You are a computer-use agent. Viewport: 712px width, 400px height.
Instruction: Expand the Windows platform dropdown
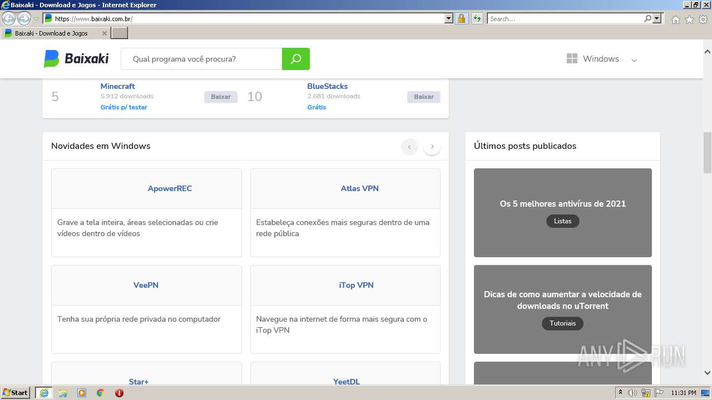coord(634,60)
